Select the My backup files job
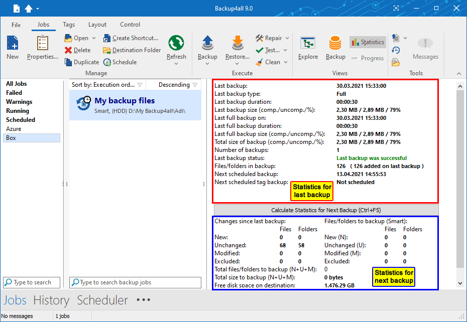The width and height of the screenshot is (467, 322). (x=135, y=105)
